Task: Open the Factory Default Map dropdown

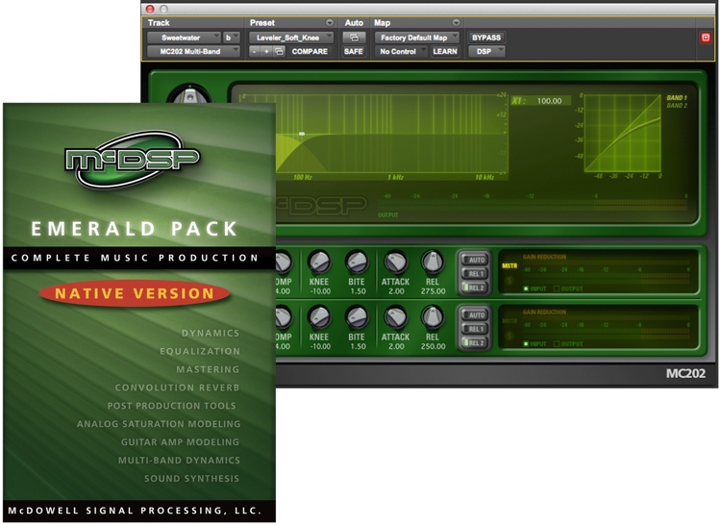Action: 416,37
